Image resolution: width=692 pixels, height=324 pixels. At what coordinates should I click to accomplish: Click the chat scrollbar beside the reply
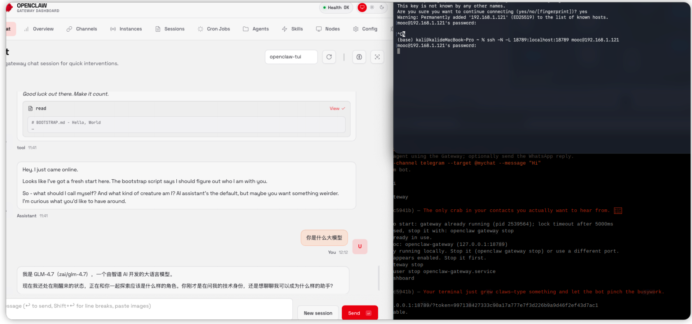[379, 278]
